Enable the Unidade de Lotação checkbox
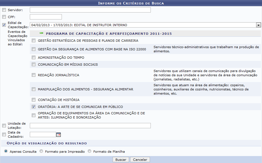This screenshot has height=163, width=262. click(4, 126)
